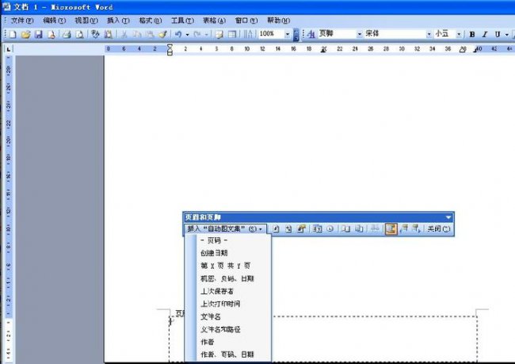Toggle switch between header and footer
The image size is (515, 364).
pos(391,228)
